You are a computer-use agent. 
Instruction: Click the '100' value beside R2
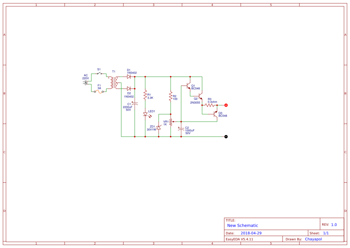point(175,99)
